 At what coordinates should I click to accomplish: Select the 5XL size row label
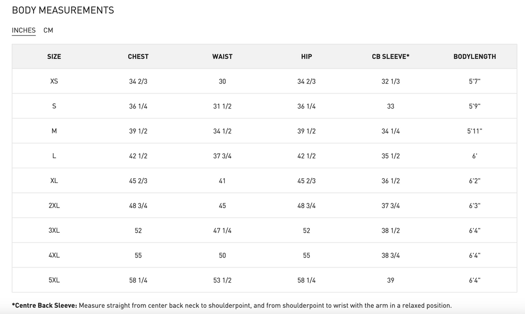coord(54,280)
